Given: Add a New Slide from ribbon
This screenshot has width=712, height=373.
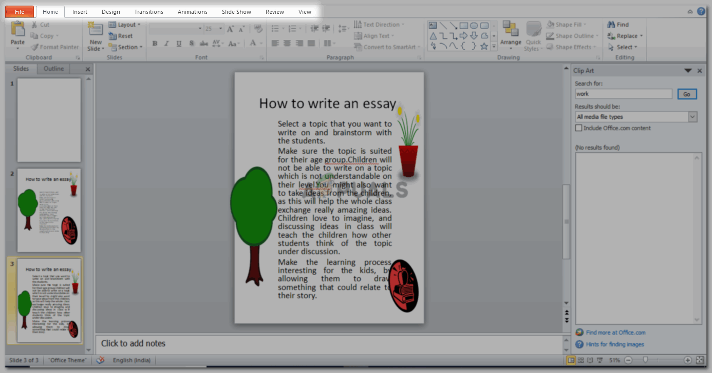Looking at the screenshot, I should (x=96, y=30).
